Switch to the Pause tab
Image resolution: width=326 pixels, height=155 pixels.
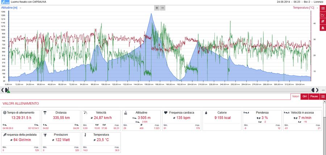pos(314,96)
